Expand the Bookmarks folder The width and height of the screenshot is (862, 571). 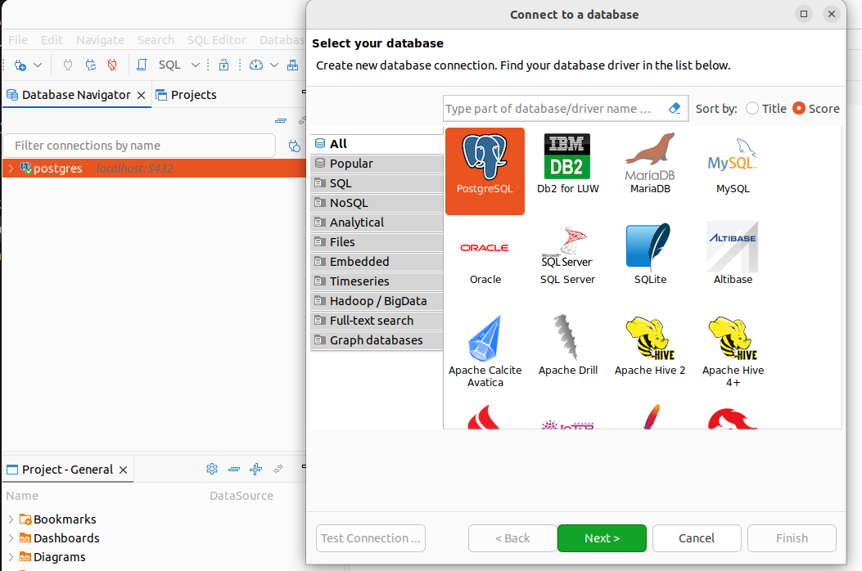[10, 519]
